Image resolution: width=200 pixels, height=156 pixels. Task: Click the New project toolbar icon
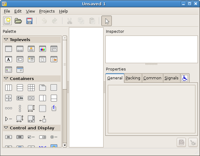7,21
